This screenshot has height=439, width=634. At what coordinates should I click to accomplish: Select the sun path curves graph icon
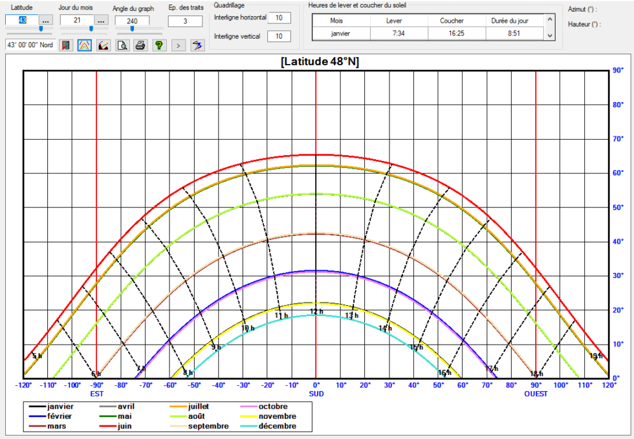click(x=84, y=45)
